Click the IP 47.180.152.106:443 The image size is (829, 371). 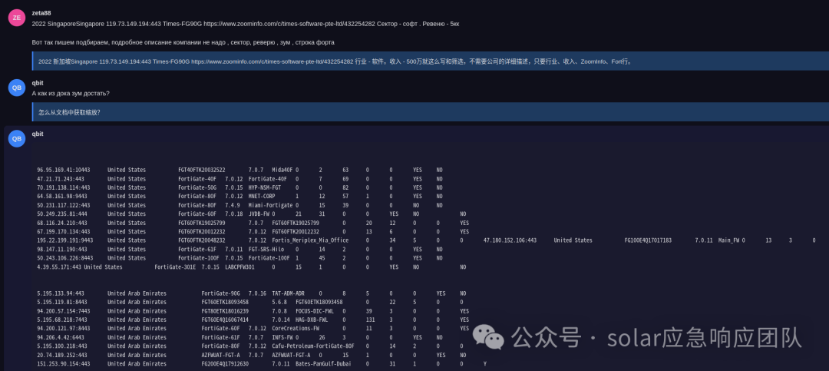click(x=510, y=240)
